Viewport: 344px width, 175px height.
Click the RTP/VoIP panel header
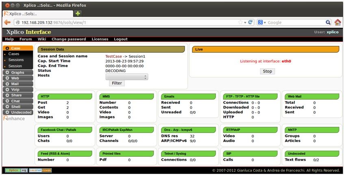click(x=250, y=130)
